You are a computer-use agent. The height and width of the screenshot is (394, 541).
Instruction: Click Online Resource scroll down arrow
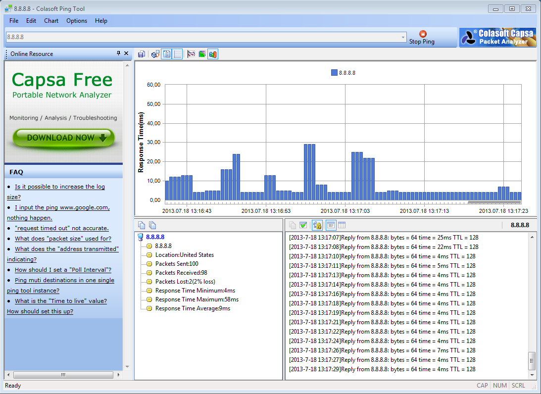(x=127, y=367)
